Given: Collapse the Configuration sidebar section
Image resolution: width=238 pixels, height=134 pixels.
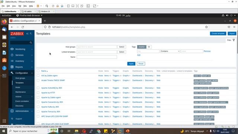Looking at the screenshot, I should click(22, 73).
